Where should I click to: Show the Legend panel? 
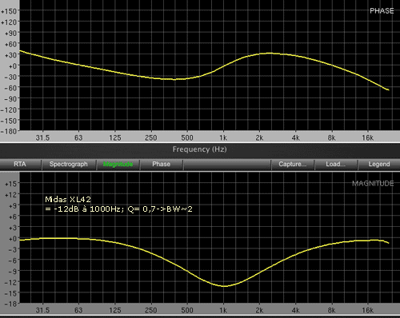[x=379, y=164]
